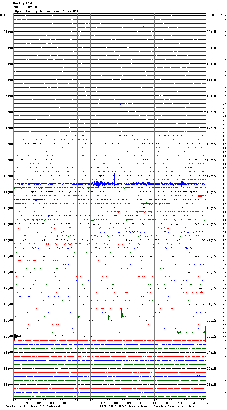Viewport: 227px width, 410px height.
Task: Click the 08:15 UTC time label
Action: click(x=211, y=32)
